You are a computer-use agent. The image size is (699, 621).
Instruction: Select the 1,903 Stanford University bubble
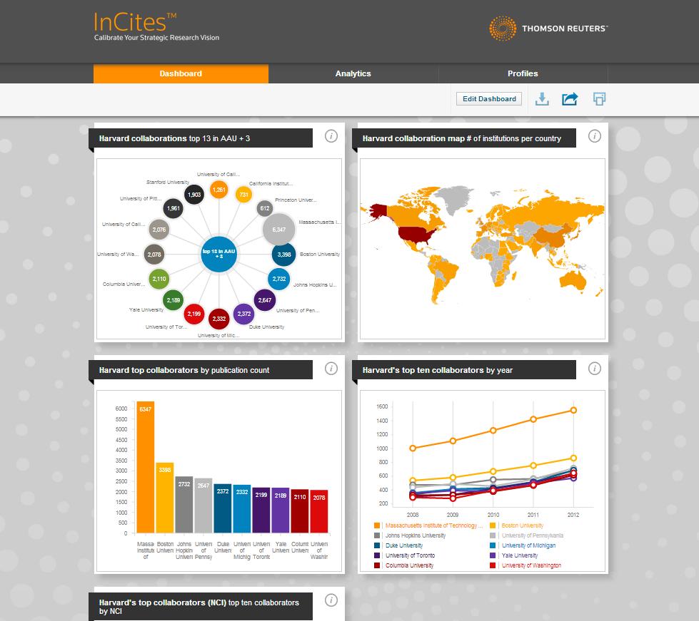(194, 195)
